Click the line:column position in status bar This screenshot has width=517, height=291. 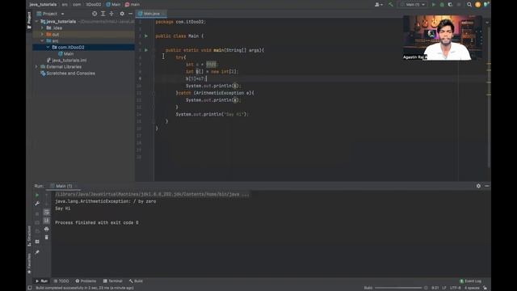(x=435, y=288)
